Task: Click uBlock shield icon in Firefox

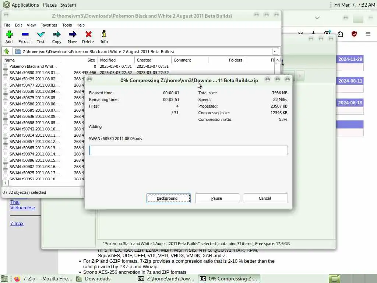Action: tap(354, 34)
